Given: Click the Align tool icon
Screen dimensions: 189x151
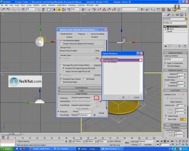Looking at the screenshot, I should [x=147, y=10].
